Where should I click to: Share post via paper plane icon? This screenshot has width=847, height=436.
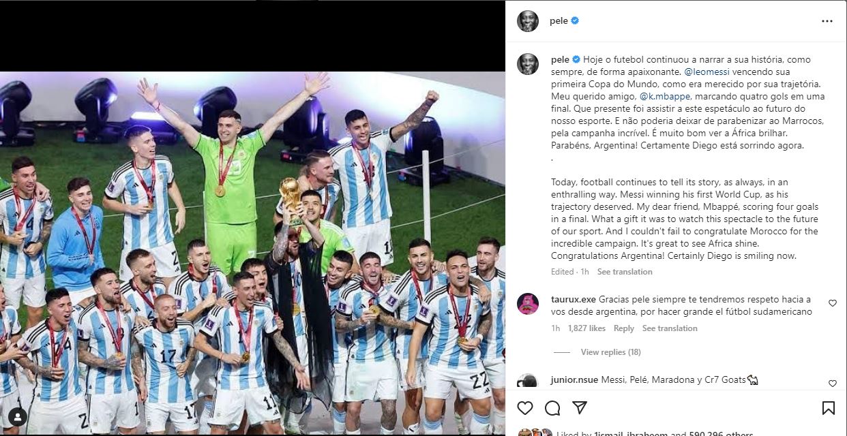tap(580, 408)
